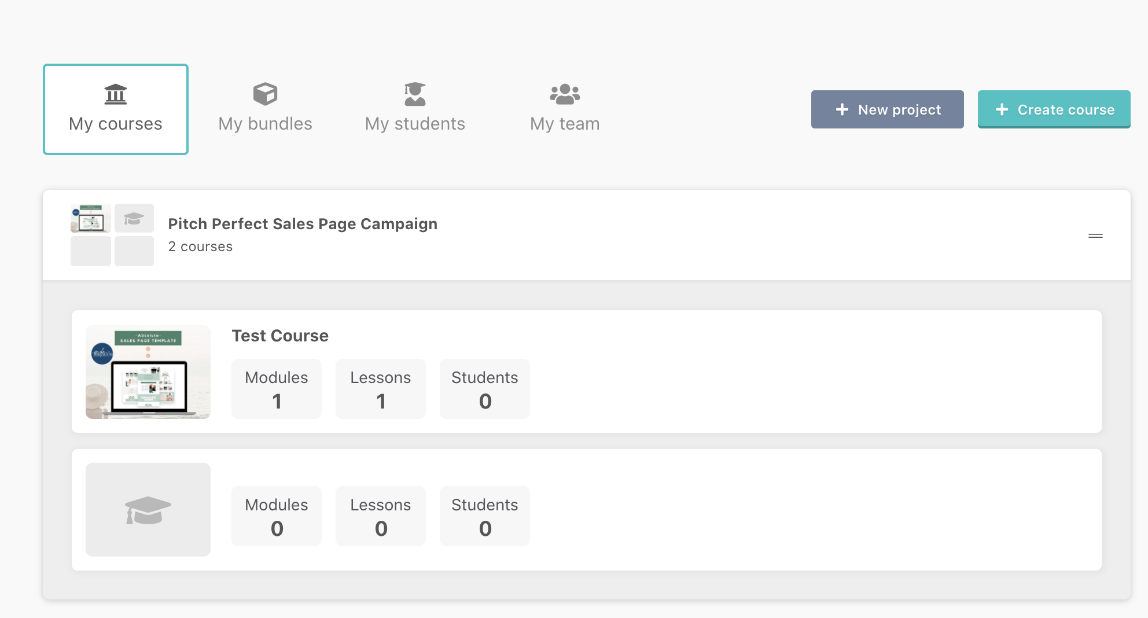The height and width of the screenshot is (618, 1148).
Task: Click the My team people icon
Action: (x=565, y=94)
